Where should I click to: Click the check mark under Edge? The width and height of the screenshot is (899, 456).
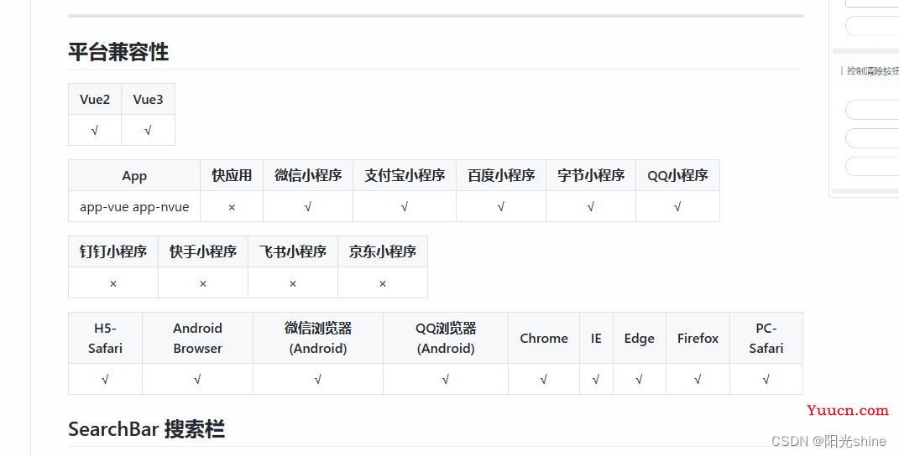pyautogui.click(x=639, y=379)
